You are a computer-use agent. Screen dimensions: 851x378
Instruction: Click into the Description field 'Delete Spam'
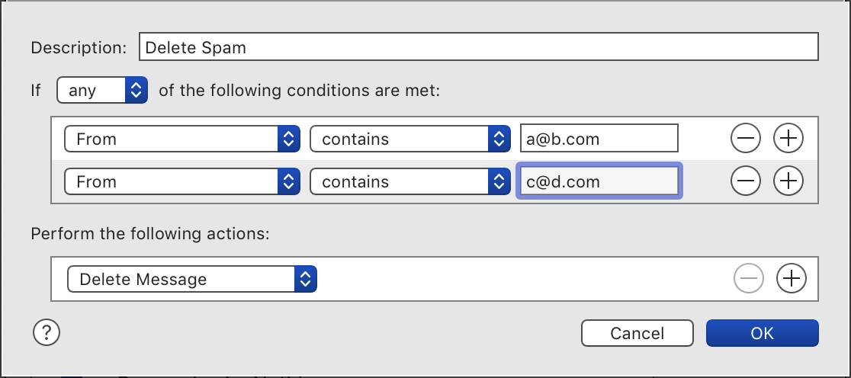(478, 47)
